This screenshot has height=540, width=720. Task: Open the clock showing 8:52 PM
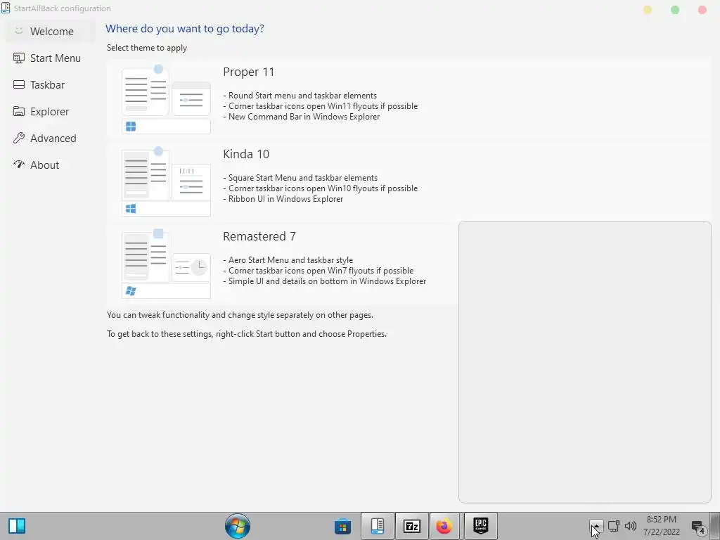tap(661, 526)
